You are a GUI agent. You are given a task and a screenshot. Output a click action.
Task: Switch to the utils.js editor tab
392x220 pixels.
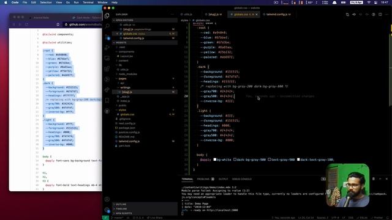pos(188,15)
